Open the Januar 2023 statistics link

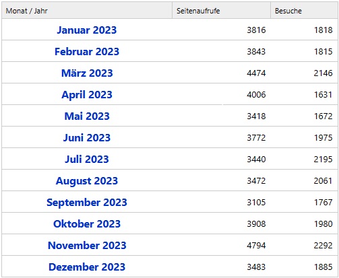click(x=87, y=30)
